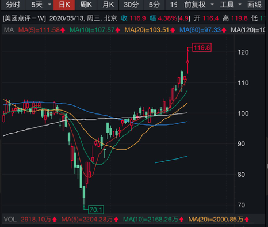Click the MA(20)=103.51 value

[x=147, y=30]
